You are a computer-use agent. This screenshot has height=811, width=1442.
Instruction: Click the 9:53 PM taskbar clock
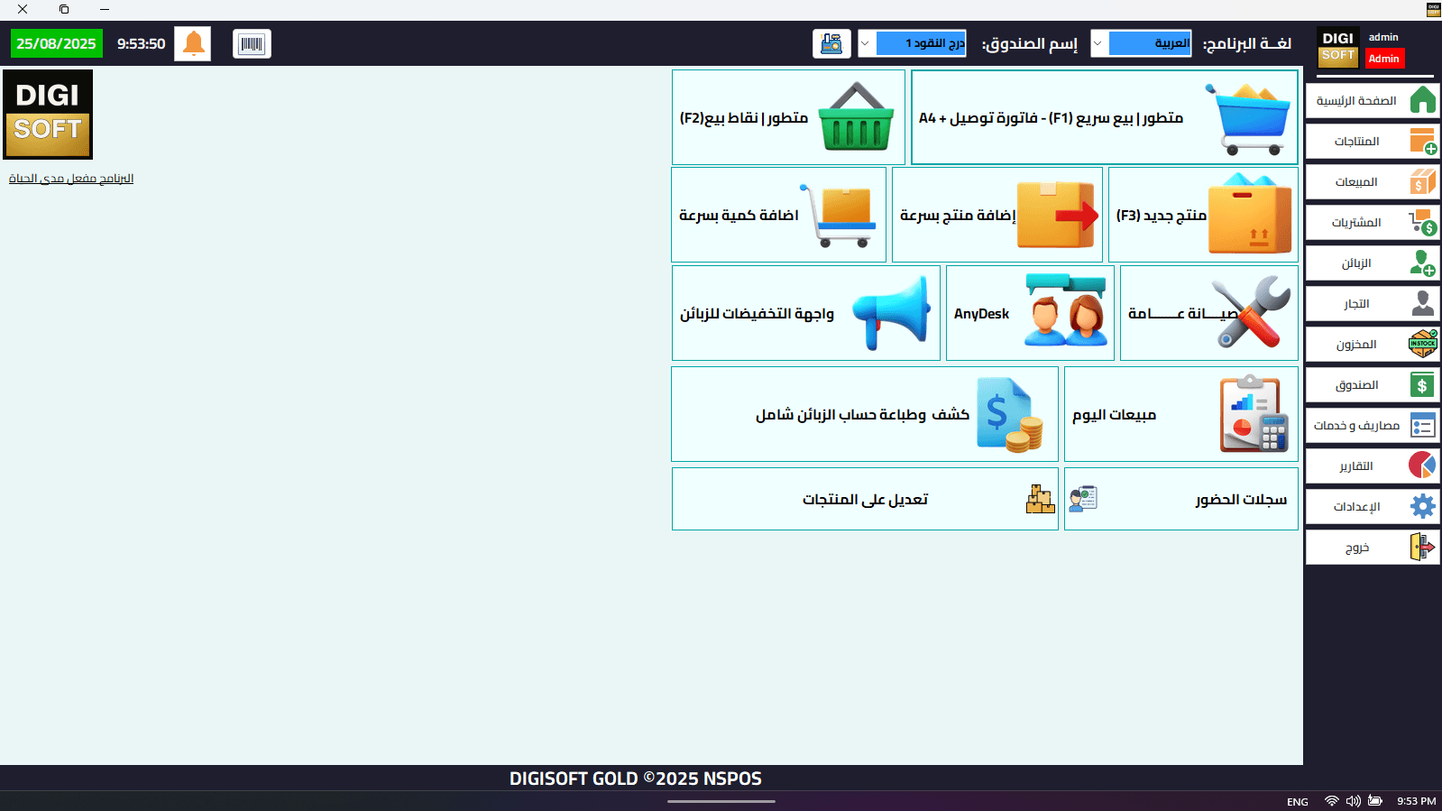[x=1416, y=801]
